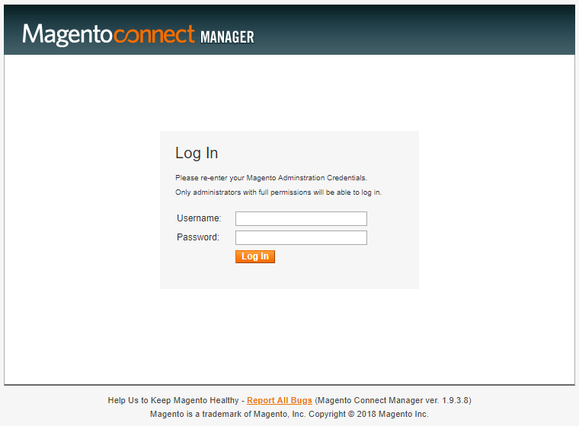Focus the Password input field
579x426 pixels.
pos(301,237)
